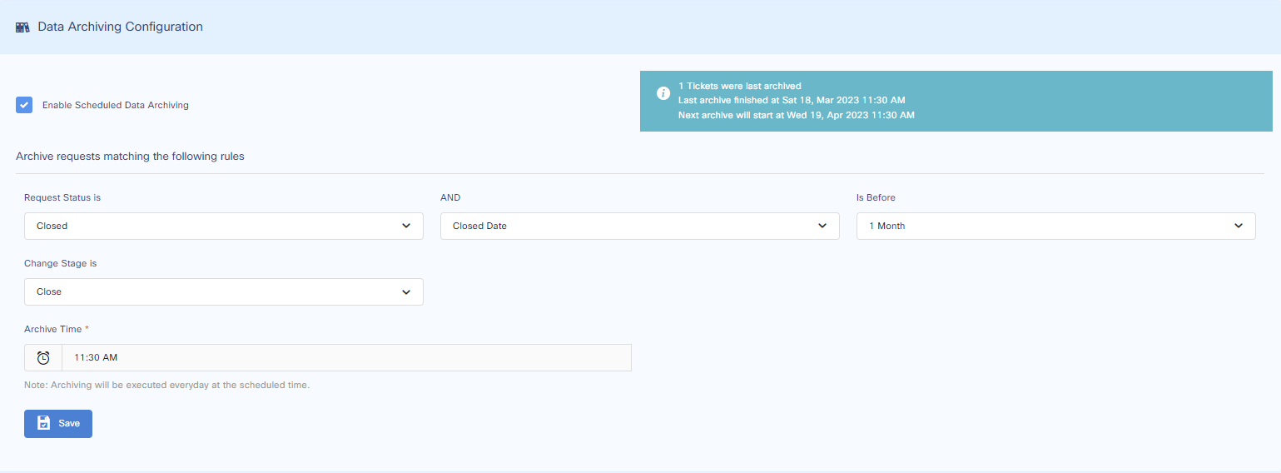Click the chevron arrow in Request Status field

pos(406,226)
